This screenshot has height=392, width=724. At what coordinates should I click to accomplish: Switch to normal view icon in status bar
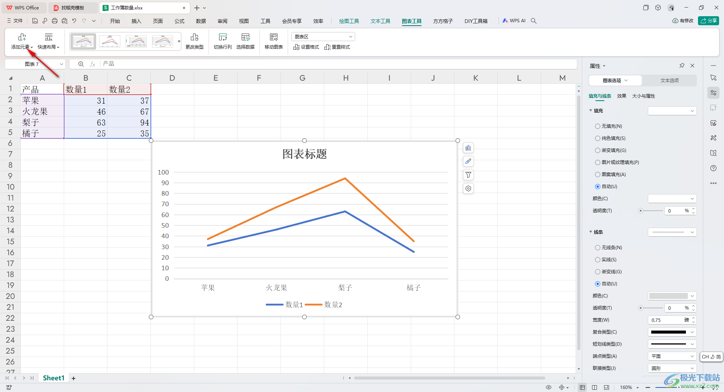coord(583,387)
